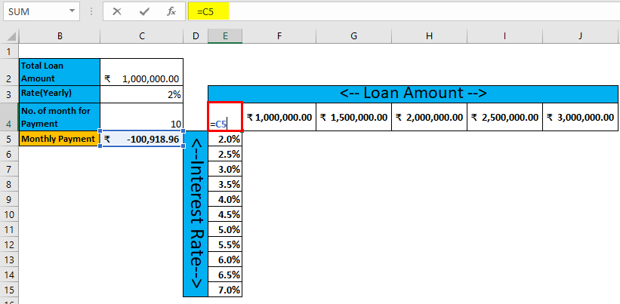Click the ₹ 1,000,000.00 cell in column F
Viewport: 620px width, 304px height.
pyautogui.click(x=279, y=117)
